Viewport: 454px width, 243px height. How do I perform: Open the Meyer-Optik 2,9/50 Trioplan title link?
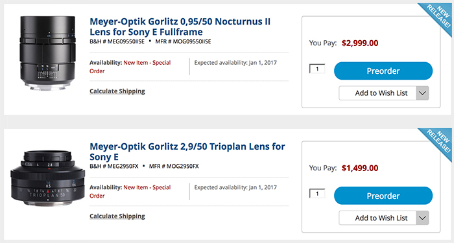187,152
